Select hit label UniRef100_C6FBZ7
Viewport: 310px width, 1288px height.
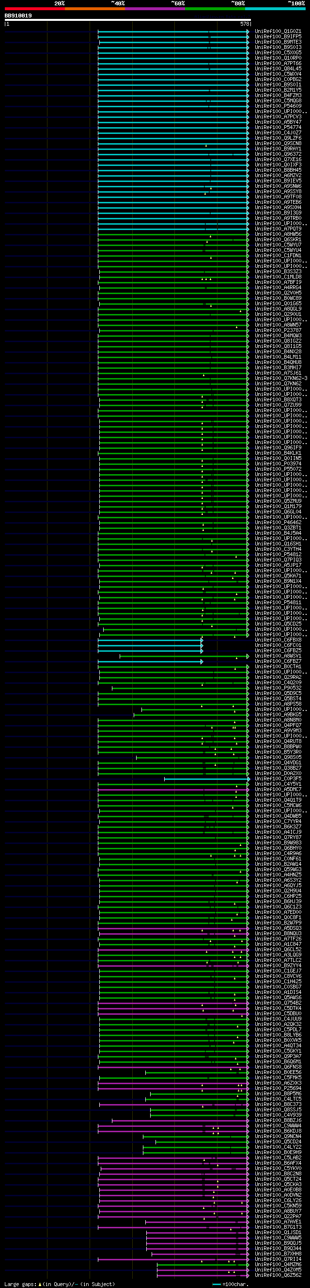(x=278, y=661)
